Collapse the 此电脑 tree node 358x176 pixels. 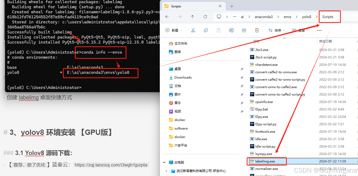[164, 162]
